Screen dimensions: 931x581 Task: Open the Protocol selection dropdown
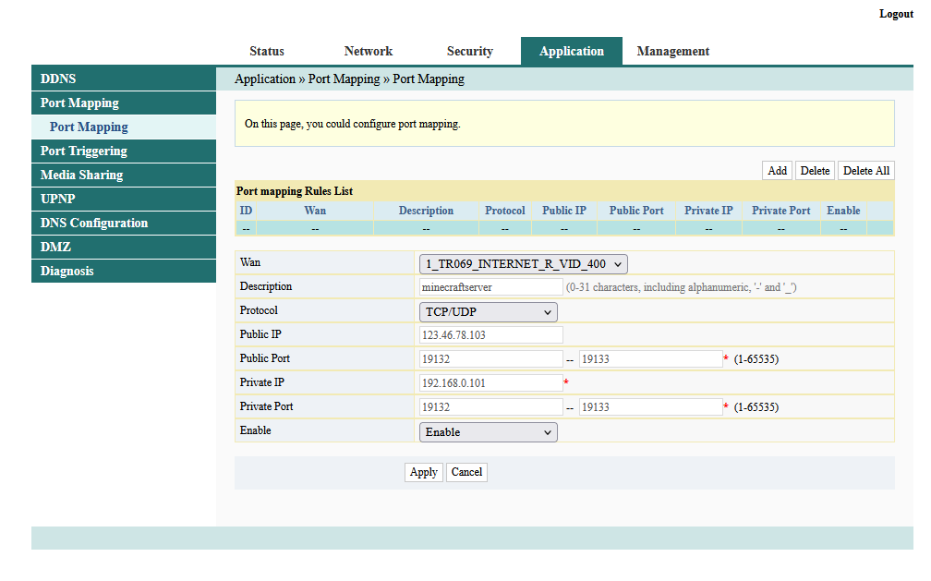(488, 310)
